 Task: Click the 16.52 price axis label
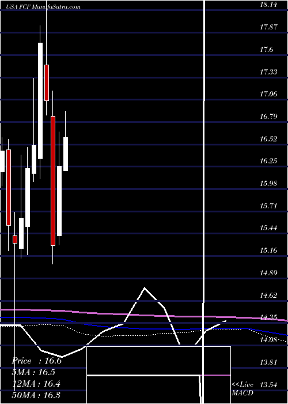coord(268,139)
